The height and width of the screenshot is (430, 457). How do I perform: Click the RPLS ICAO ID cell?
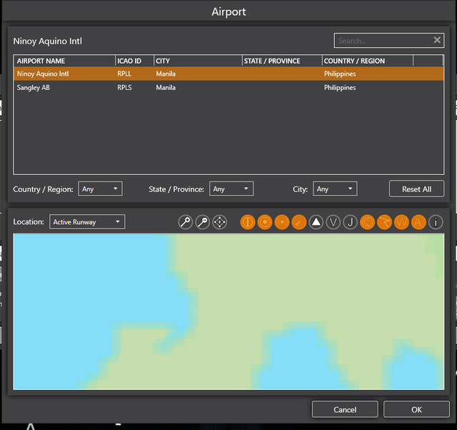(x=124, y=87)
